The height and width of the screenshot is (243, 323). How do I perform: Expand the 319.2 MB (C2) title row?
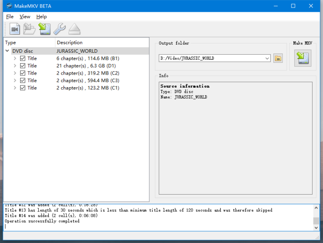coord(15,73)
